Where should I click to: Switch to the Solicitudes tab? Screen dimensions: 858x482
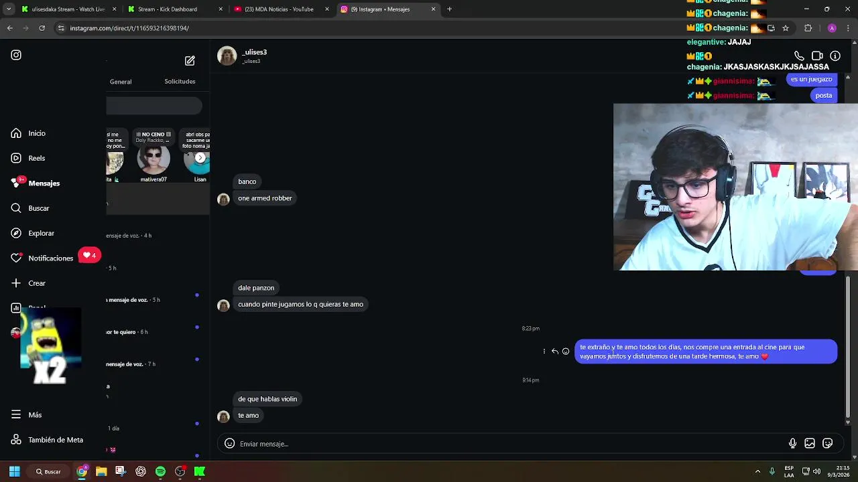click(180, 82)
